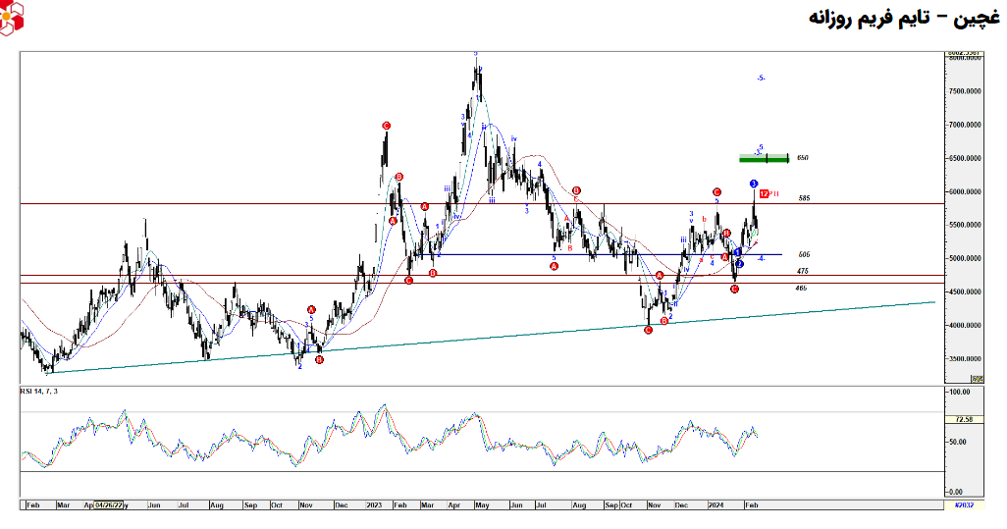Image resolution: width=1007 pixels, height=529 pixels.
Task: Click the RSI 14, 7, 3 indicator label
Action: 39,392
